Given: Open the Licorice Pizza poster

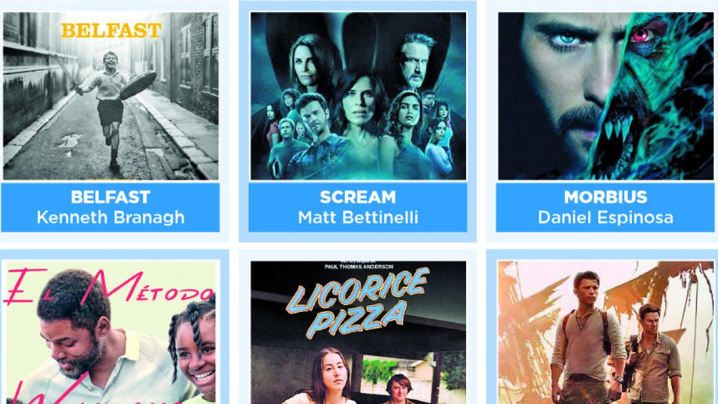Looking at the screenshot, I should click(358, 332).
